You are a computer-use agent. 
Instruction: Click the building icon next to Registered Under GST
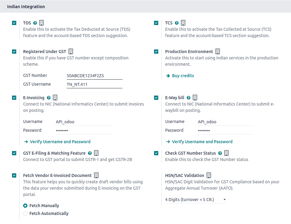pyautogui.click(x=71, y=51)
